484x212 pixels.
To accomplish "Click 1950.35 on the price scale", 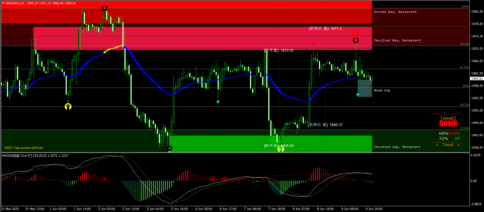I will (x=477, y=111).
